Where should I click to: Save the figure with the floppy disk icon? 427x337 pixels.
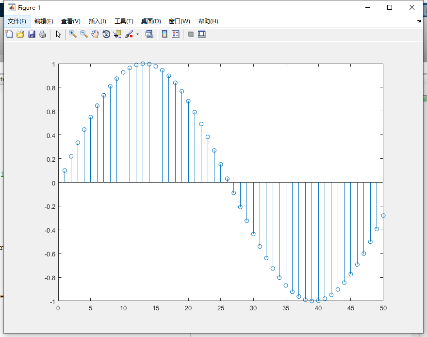tap(32, 34)
